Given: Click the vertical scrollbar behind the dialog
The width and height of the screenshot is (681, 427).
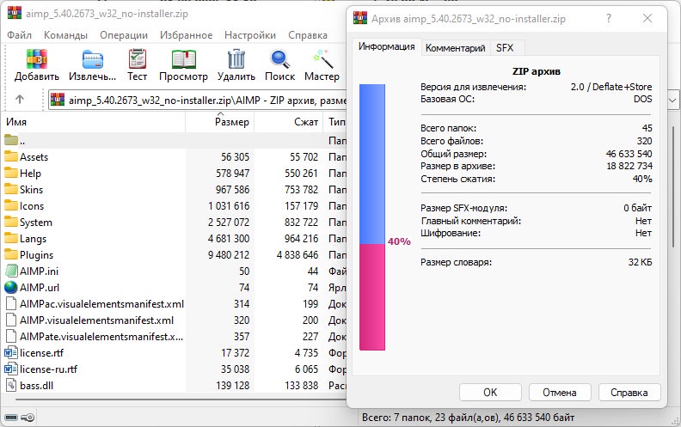Looking at the screenshot, I should coord(674,186).
